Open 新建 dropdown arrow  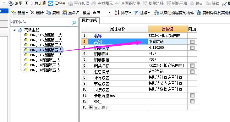(x=27, y=13)
